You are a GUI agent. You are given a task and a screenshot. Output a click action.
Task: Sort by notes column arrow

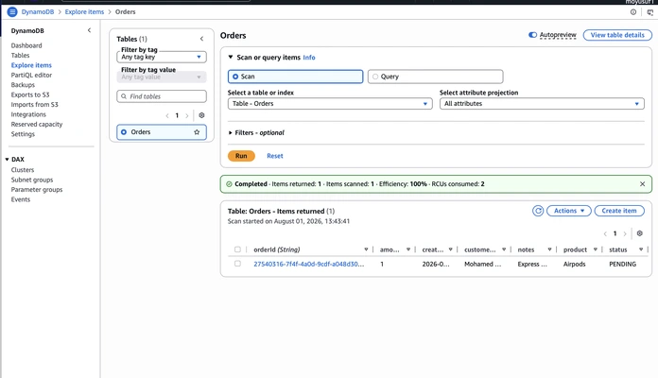(x=549, y=249)
